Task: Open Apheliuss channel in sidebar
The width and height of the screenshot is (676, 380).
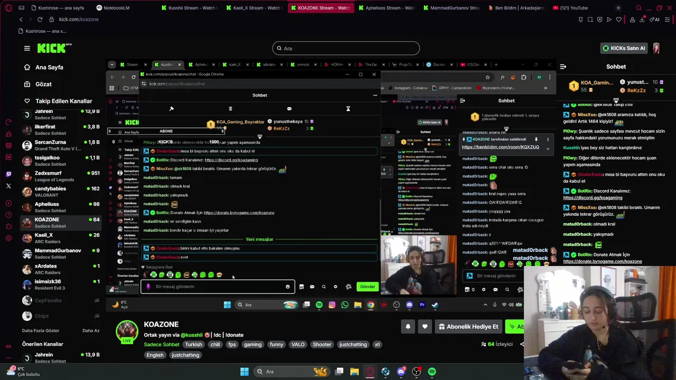Action: (61, 207)
